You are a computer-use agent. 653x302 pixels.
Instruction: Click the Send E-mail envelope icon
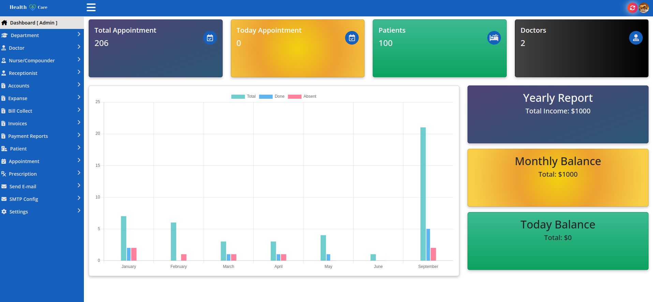pyautogui.click(x=4, y=187)
